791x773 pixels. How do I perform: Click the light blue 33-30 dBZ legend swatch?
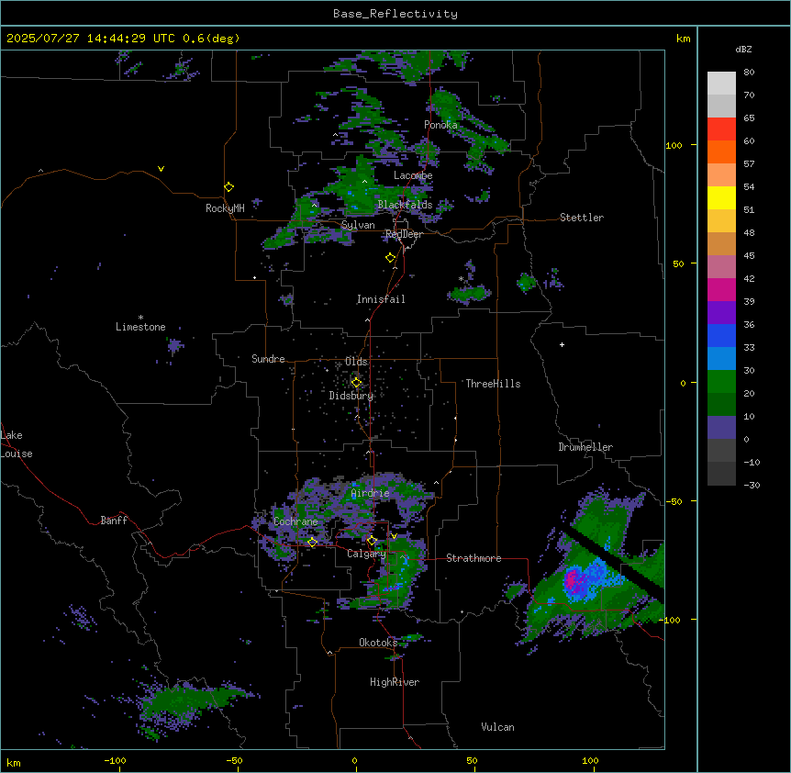click(721, 359)
